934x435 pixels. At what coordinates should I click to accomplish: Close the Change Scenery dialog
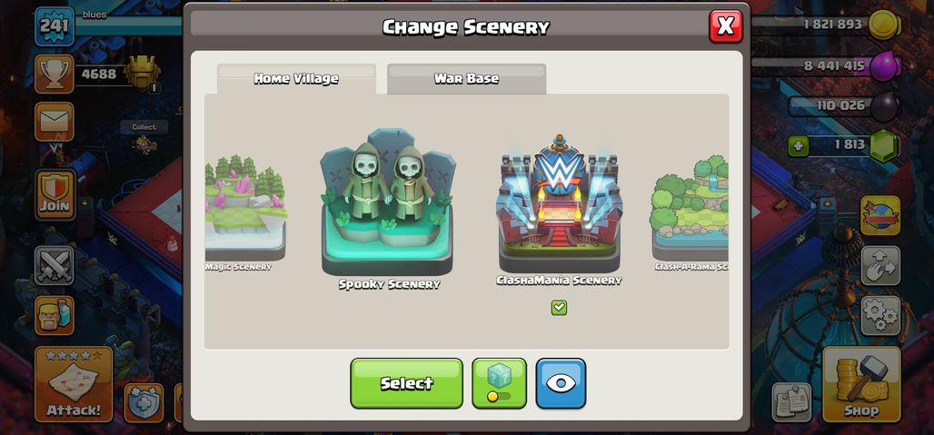click(x=726, y=26)
